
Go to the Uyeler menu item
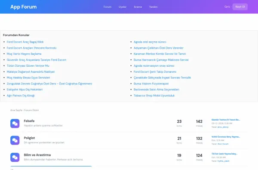(x=123, y=7)
